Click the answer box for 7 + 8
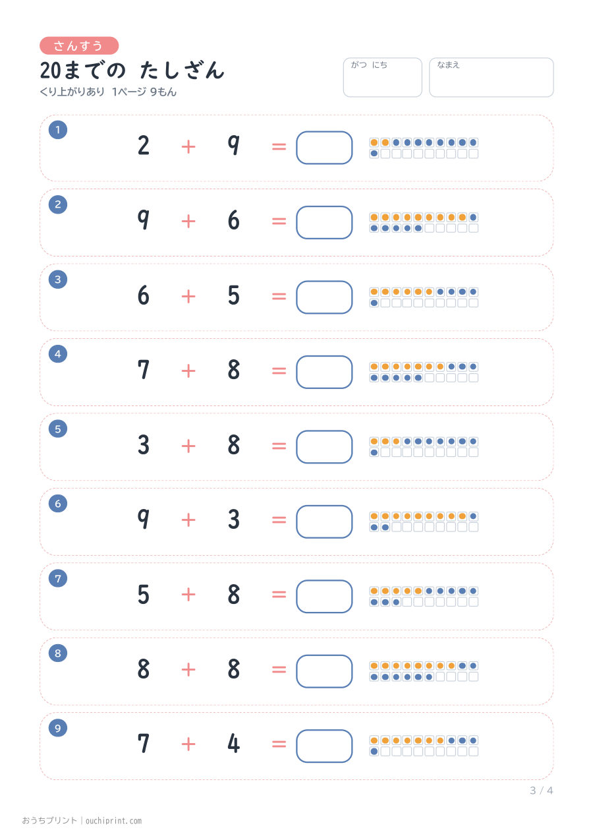Image resolution: width=593 pixels, height=840 pixels. [x=324, y=372]
